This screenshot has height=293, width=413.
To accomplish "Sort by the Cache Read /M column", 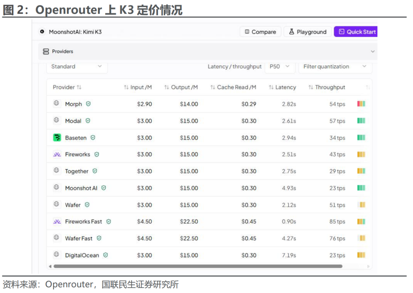I will coord(233,87).
